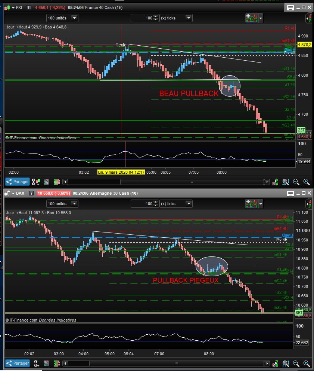Click auto-fit zoom icon in DAX chart
Viewport: 314px width, 371px height.
pos(286,364)
